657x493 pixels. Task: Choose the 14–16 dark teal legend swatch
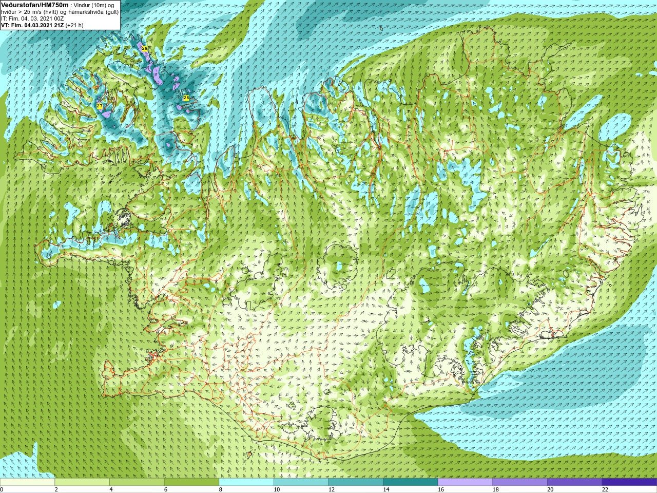pos(411,482)
